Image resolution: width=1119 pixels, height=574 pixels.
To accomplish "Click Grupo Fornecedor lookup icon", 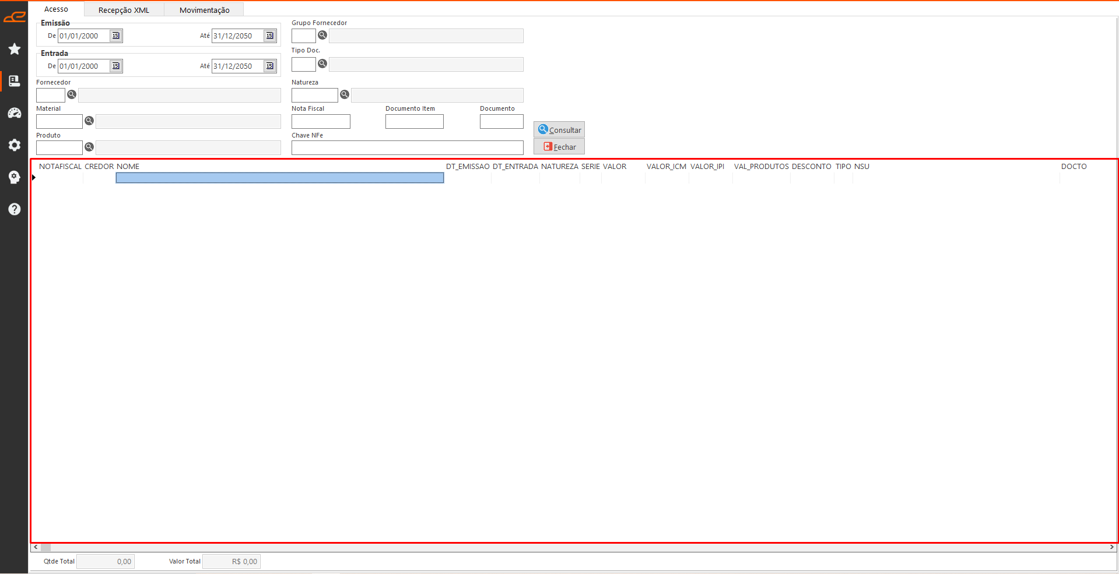I will 322,36.
